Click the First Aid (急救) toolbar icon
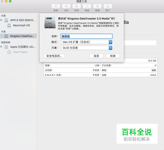Screen dimensions: 164x150 point(56,7)
